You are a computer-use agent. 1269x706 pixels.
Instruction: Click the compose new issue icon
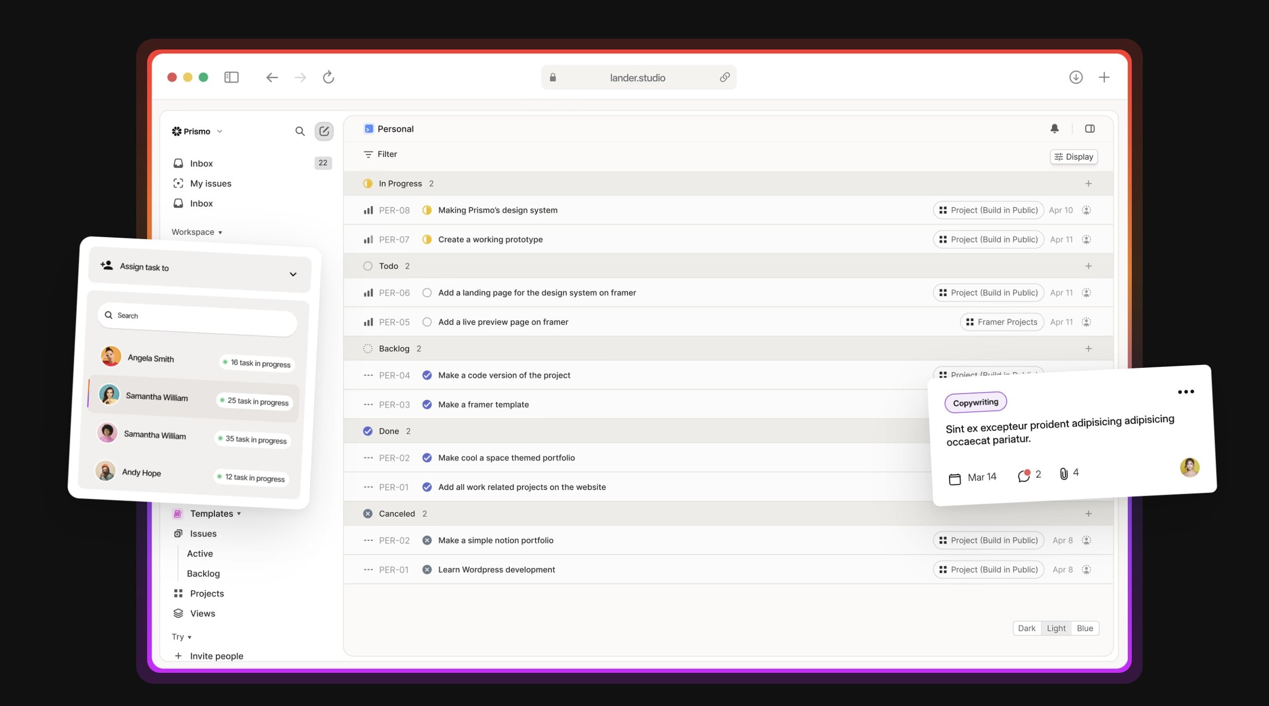pyautogui.click(x=324, y=131)
